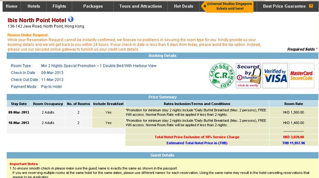Screen dimensions: 319x178
Task: Select the 10-Mar-2013 stay date cell
Action: pos(19,123)
